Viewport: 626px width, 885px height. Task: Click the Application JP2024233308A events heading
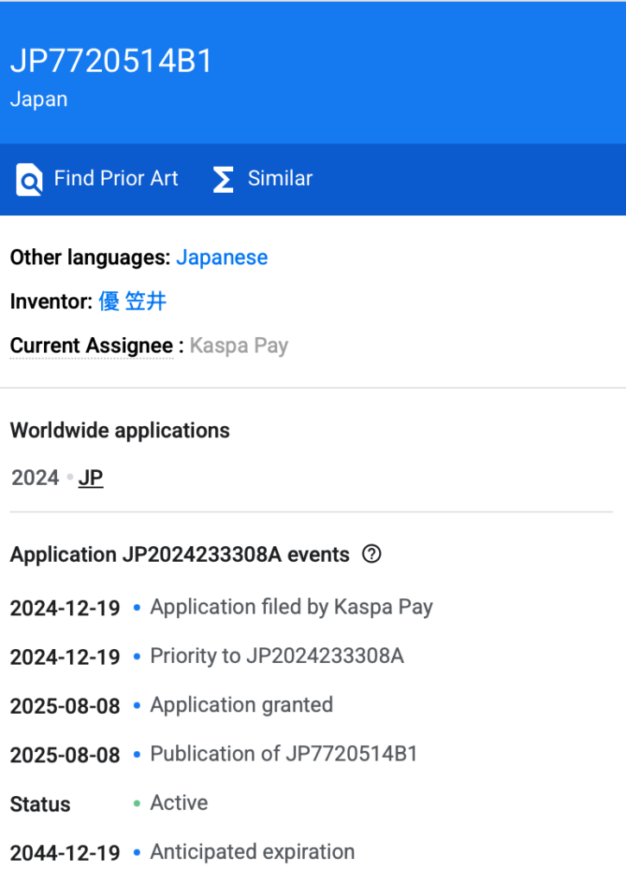pos(180,555)
